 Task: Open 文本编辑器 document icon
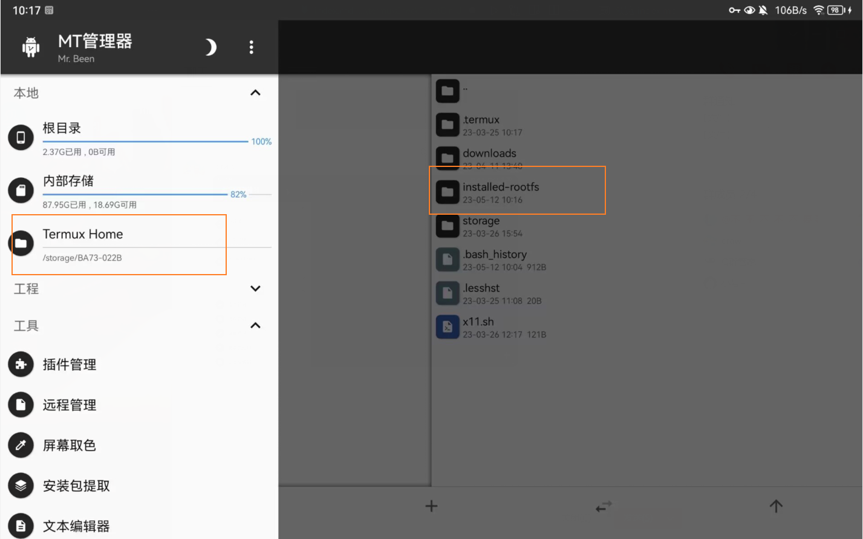tap(21, 526)
